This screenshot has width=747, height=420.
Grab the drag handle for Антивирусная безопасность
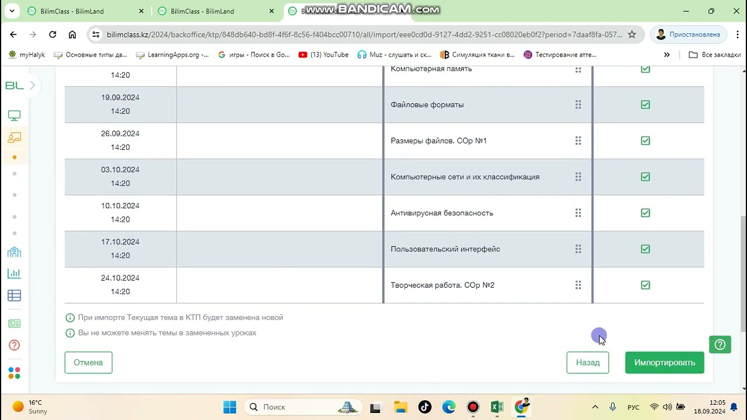[x=578, y=213]
